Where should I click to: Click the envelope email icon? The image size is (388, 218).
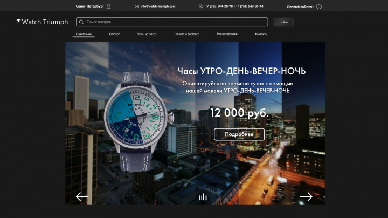(136, 6)
